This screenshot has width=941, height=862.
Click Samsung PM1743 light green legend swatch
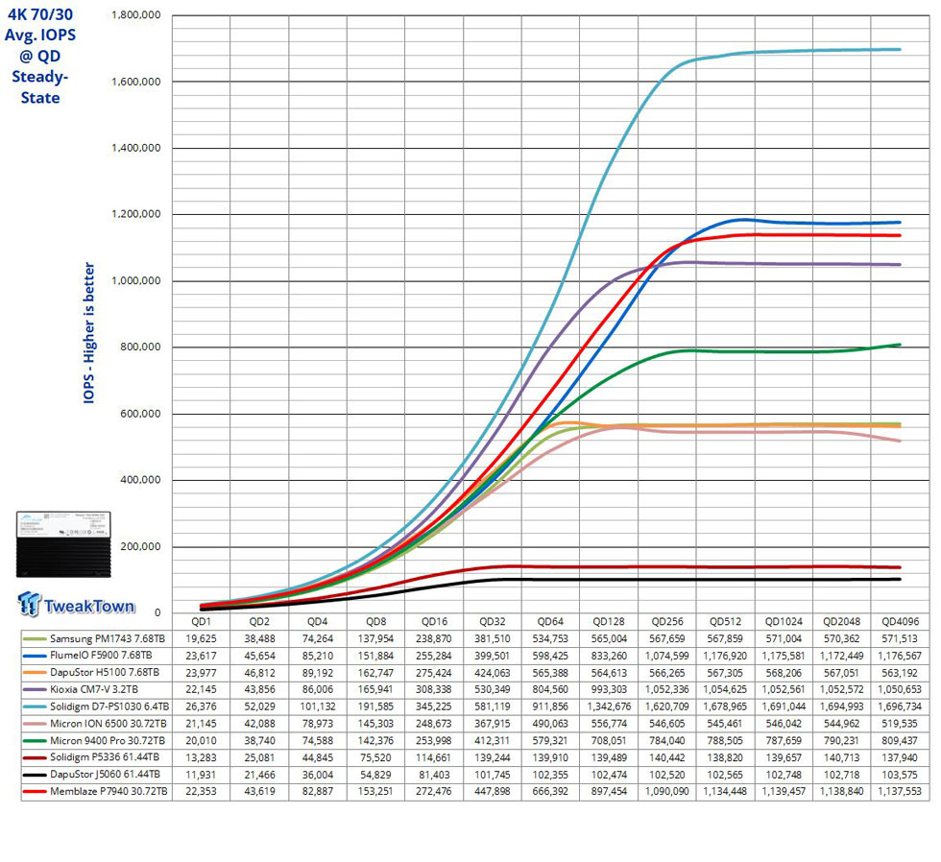point(35,639)
